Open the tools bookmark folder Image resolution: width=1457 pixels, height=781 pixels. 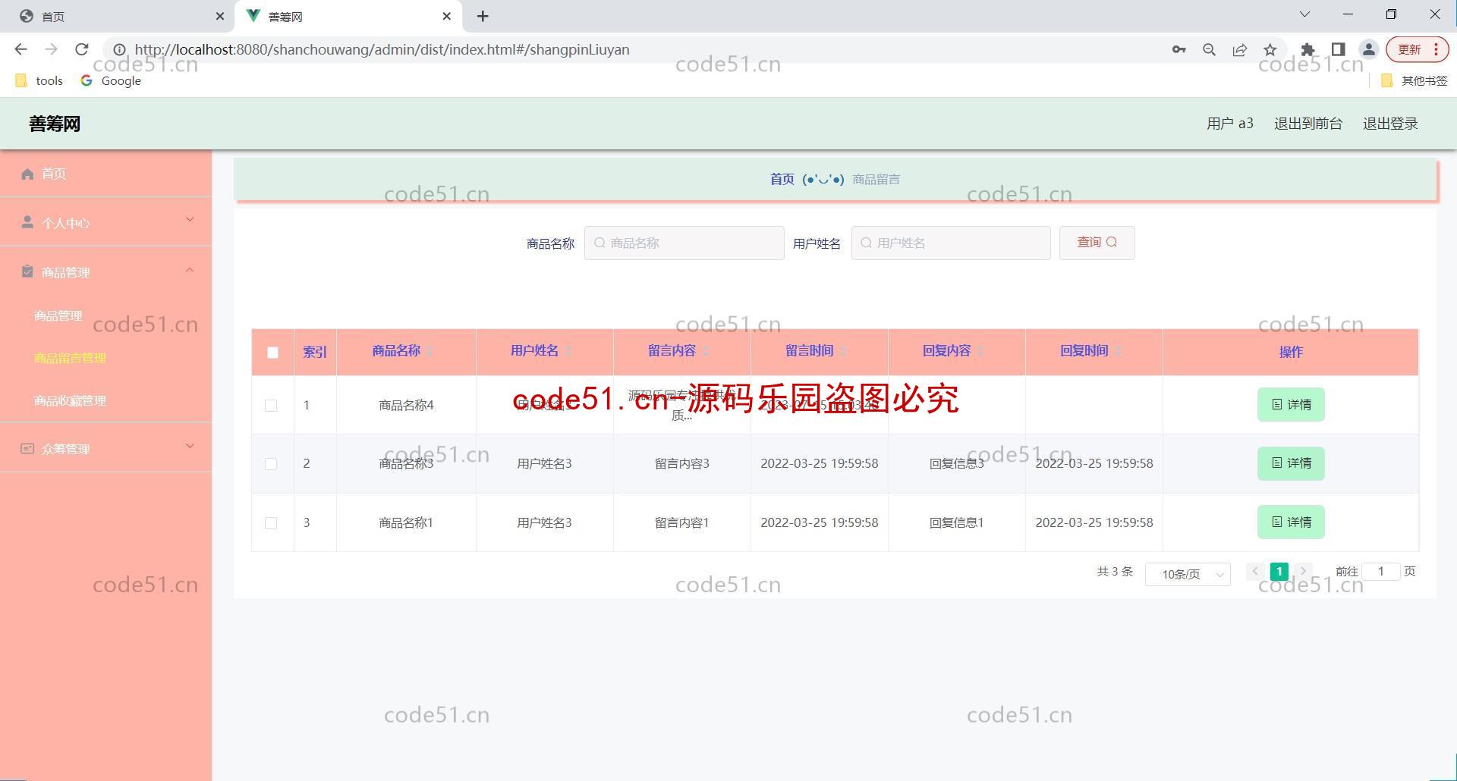39,80
